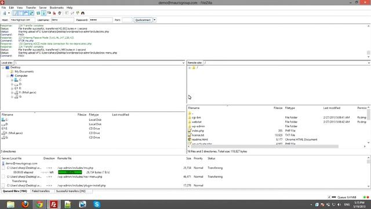The image size is (371, 209).
Task: Open Google Chrome from the taskbar
Action: (x=39, y=204)
